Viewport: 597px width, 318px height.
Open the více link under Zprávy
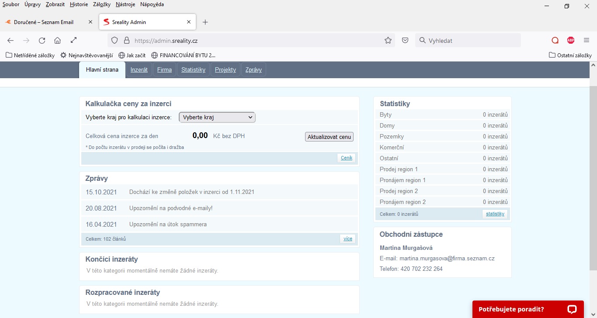pyautogui.click(x=348, y=239)
